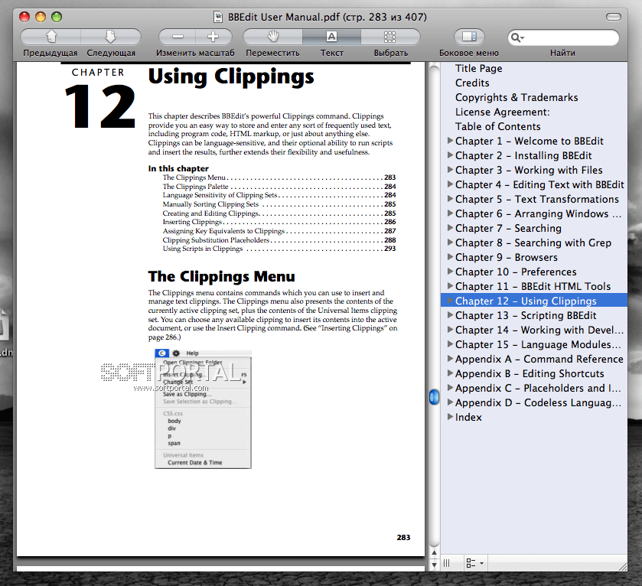Select Chapter 14 – Working with Devel… label
This screenshot has width=642, height=586.
(539, 330)
